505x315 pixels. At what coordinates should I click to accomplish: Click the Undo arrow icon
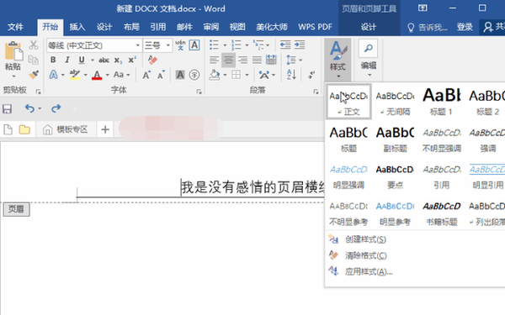29,108
